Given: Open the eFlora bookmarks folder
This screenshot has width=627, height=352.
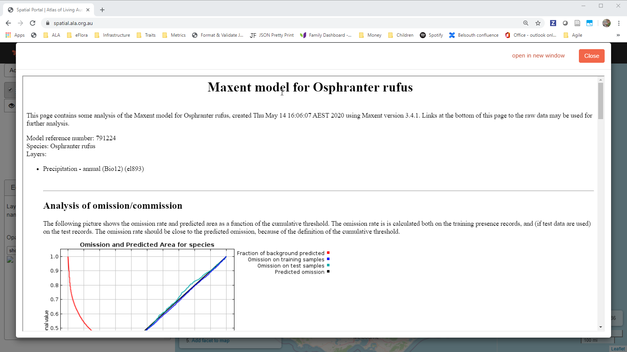Looking at the screenshot, I should click(x=77, y=35).
